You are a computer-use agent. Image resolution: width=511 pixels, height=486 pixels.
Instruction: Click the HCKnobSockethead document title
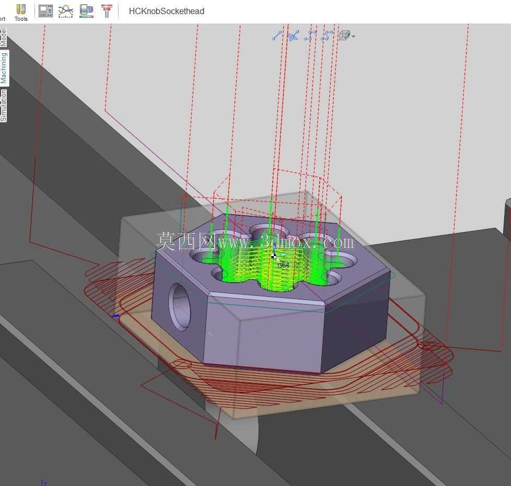click(167, 11)
